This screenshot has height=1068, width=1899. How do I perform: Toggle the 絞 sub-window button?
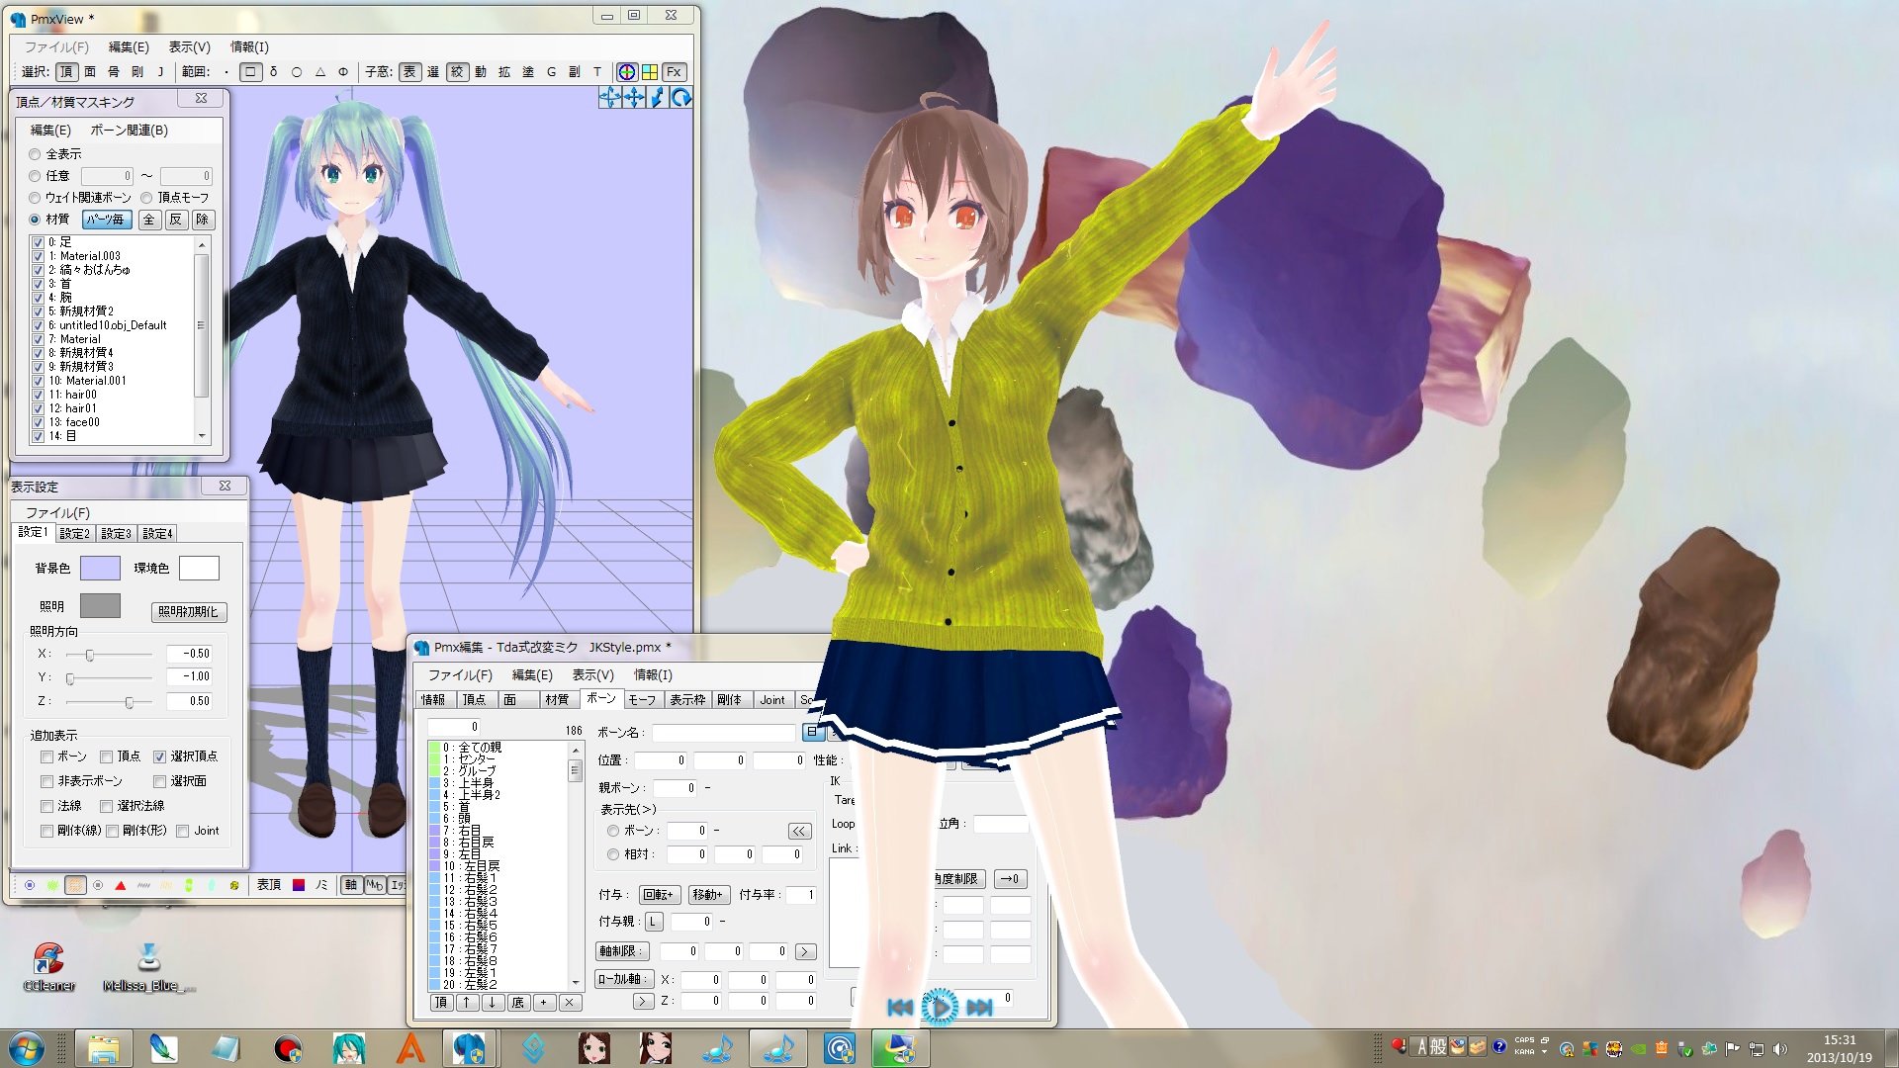coord(457,72)
